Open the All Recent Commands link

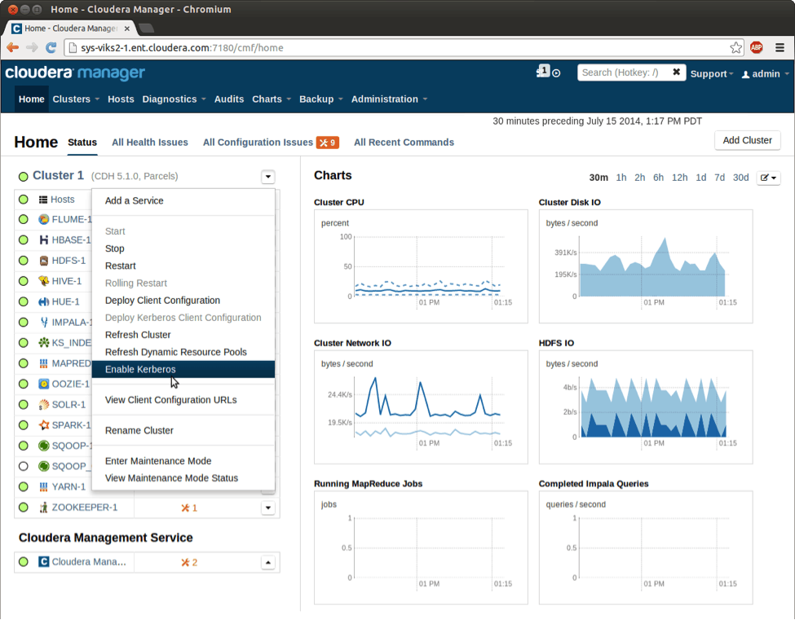pyautogui.click(x=404, y=143)
